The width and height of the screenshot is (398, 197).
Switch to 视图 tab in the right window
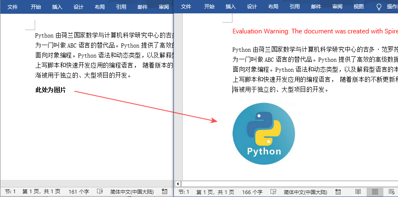point(359,7)
